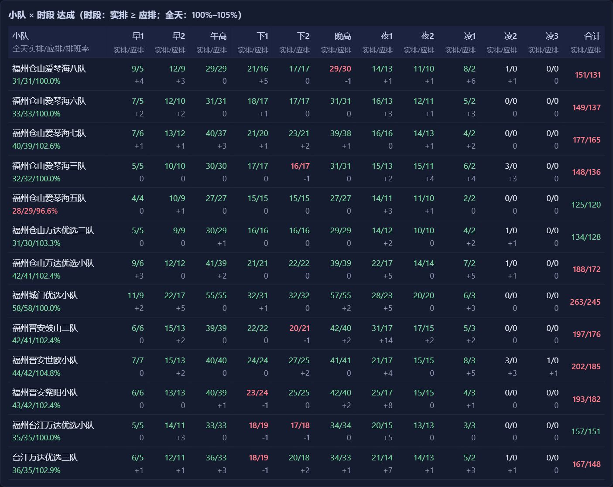Image resolution: width=613 pixels, height=487 pixels.
Task: Click total 167/148 for 台江万达优选三队
Action: 586,464
